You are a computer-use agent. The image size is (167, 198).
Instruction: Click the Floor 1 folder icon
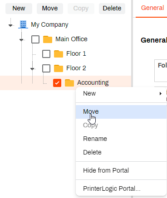pos(59,54)
